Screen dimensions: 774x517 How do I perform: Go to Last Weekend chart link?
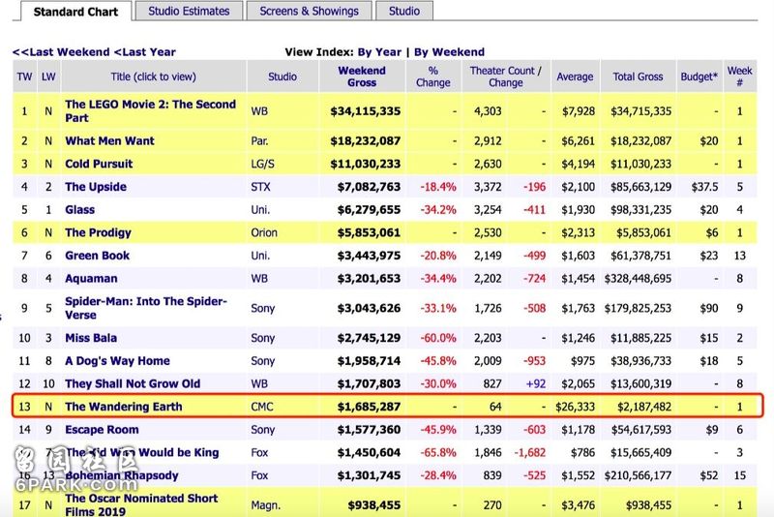coord(61,52)
